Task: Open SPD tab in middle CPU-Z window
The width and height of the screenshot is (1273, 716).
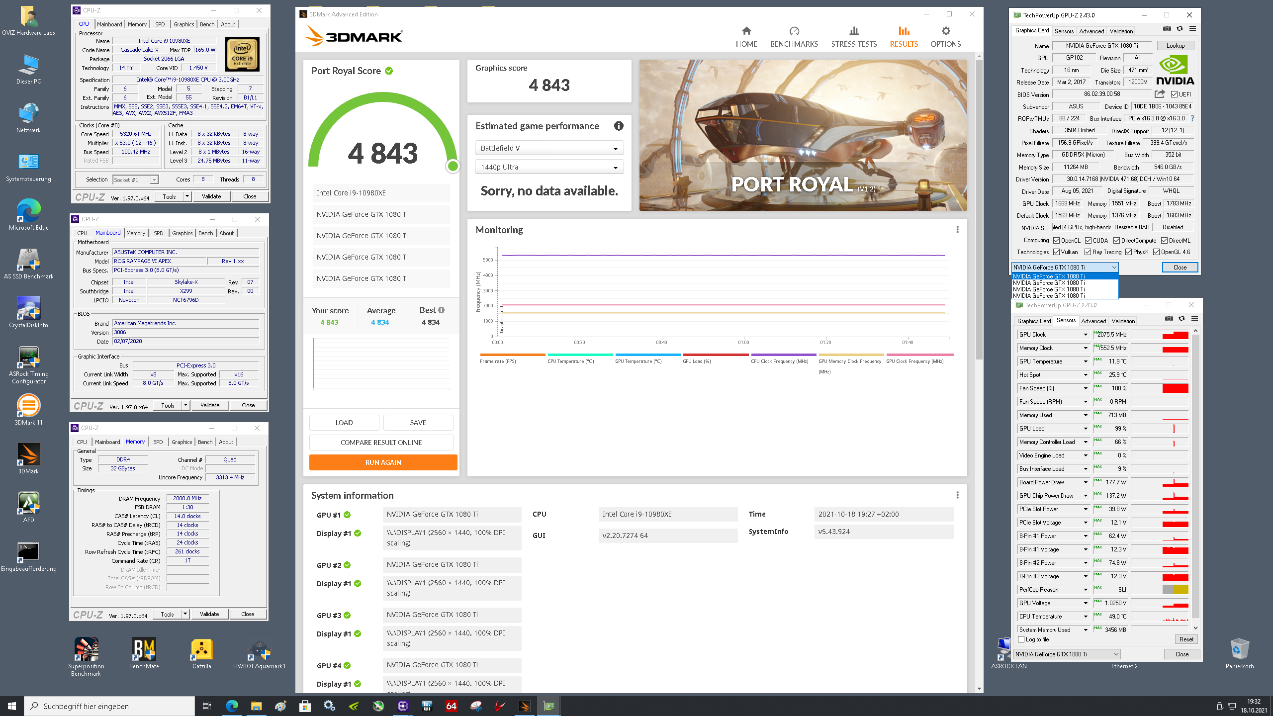Action: coord(158,233)
